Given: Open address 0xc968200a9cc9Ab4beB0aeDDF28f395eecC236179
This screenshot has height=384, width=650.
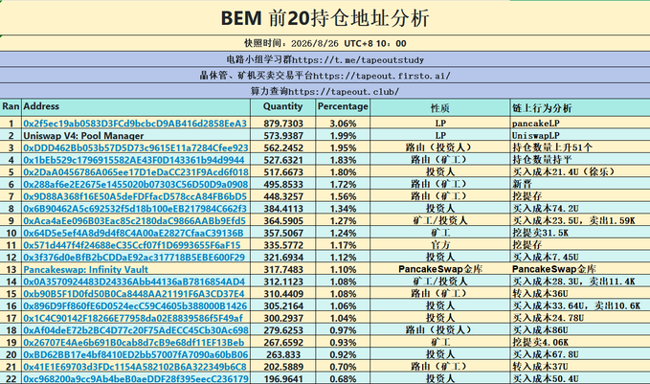Looking at the screenshot, I should click(x=136, y=378).
